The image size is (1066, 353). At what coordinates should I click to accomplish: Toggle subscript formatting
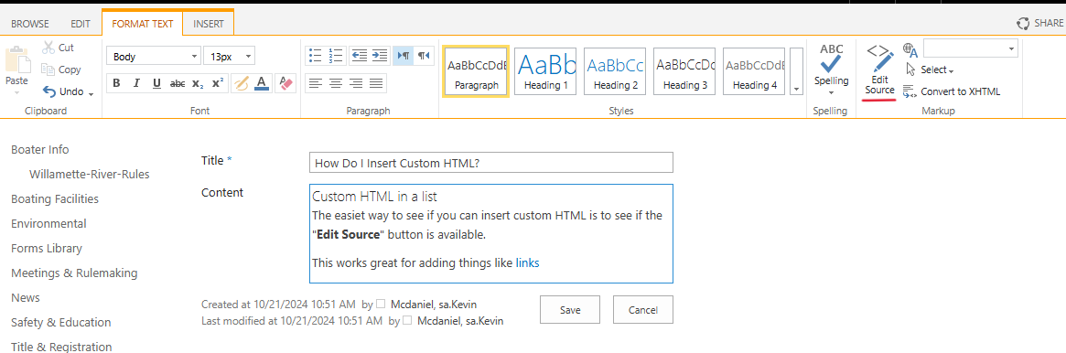click(x=197, y=83)
